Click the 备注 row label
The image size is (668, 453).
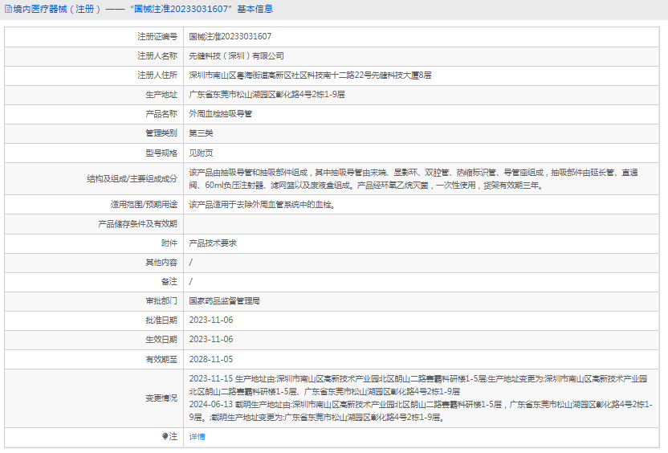coord(169,282)
